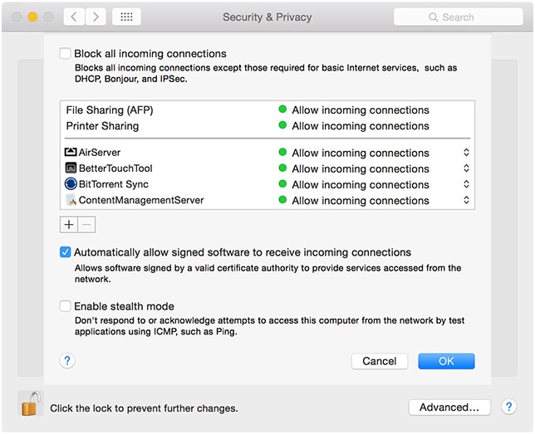Enable Block all incoming connections
This screenshot has height=434, width=535.
coord(66,54)
